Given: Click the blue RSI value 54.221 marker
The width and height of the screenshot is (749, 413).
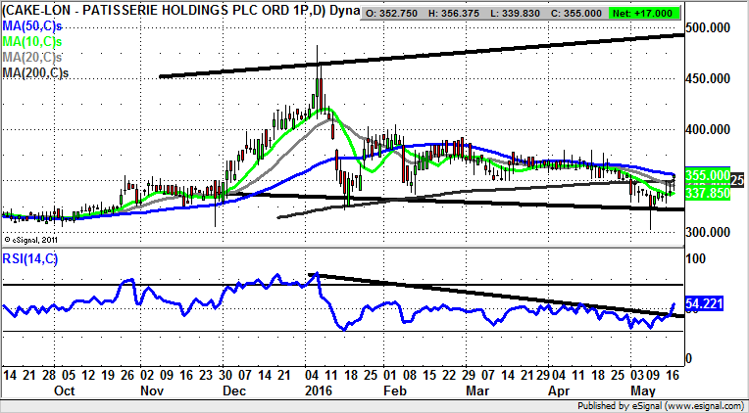Looking at the screenshot, I should click(x=707, y=304).
